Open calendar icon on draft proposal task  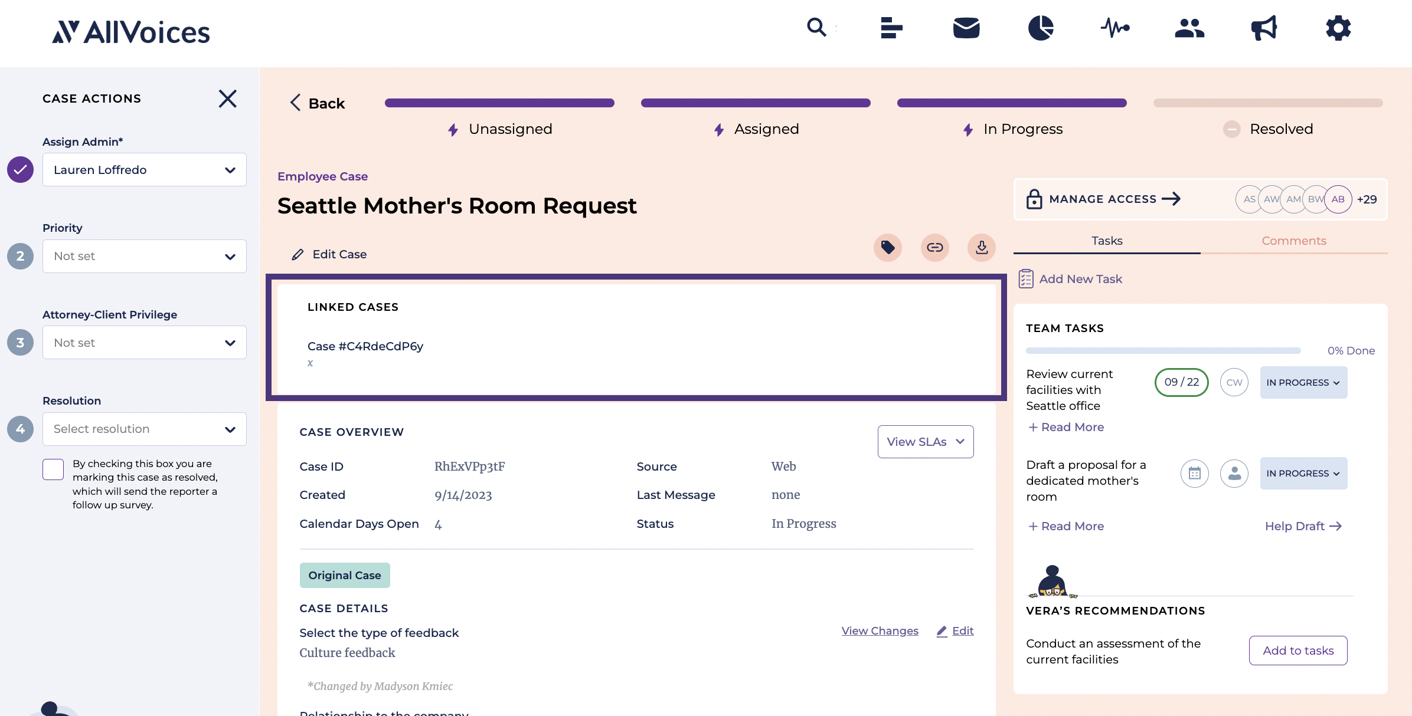tap(1195, 474)
